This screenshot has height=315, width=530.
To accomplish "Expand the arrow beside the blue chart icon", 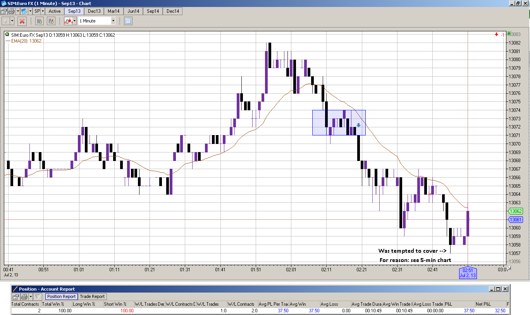I will tap(30, 11).
